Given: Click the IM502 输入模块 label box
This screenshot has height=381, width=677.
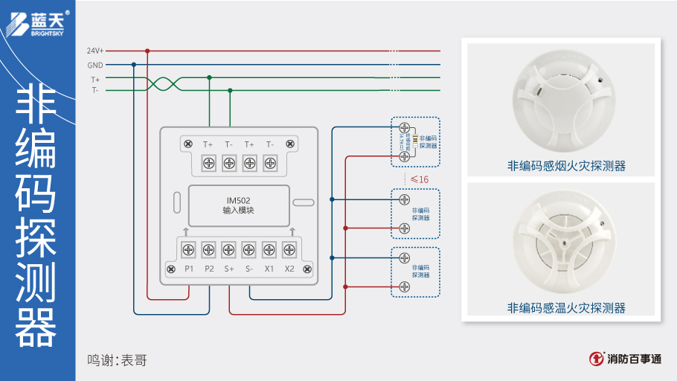Looking at the screenshot, I should (x=238, y=205).
